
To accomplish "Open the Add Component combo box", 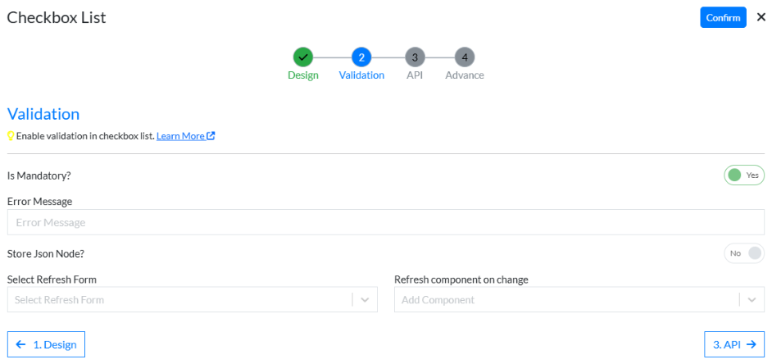I will [x=565, y=300].
